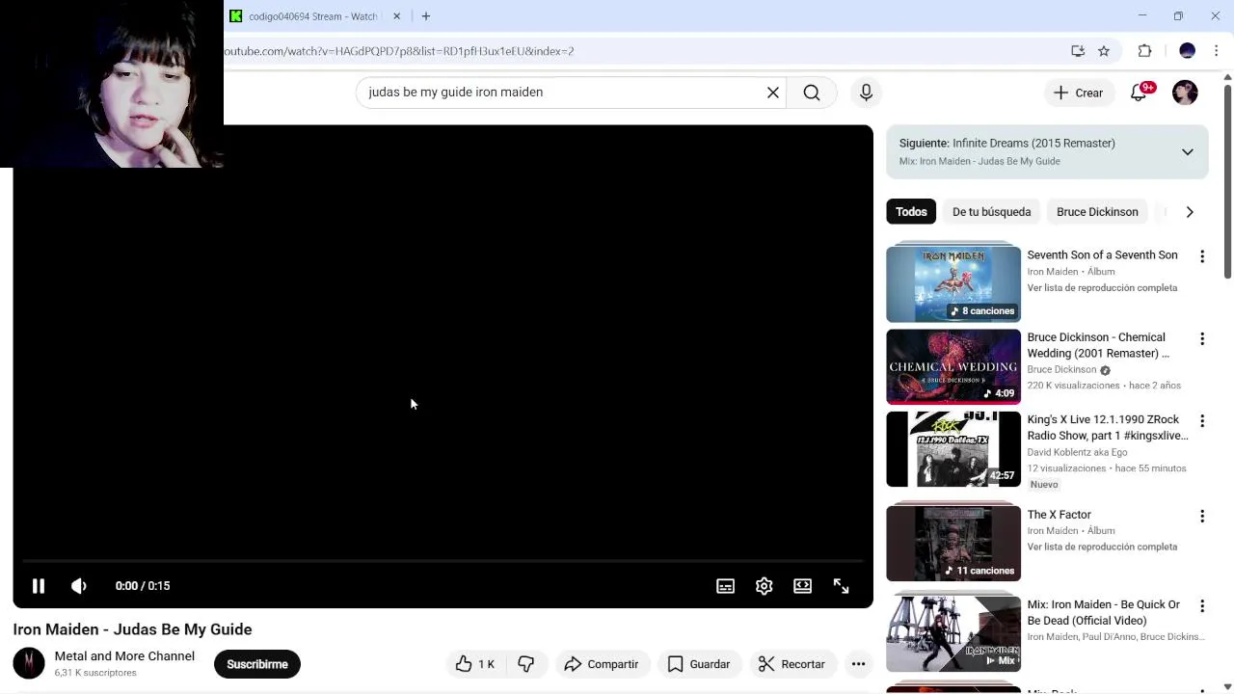Click David Koblentz aka Ego channel name

click(1077, 452)
